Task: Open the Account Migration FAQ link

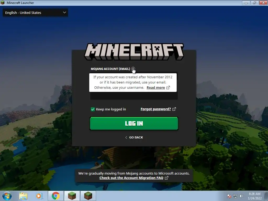Action: (131, 178)
